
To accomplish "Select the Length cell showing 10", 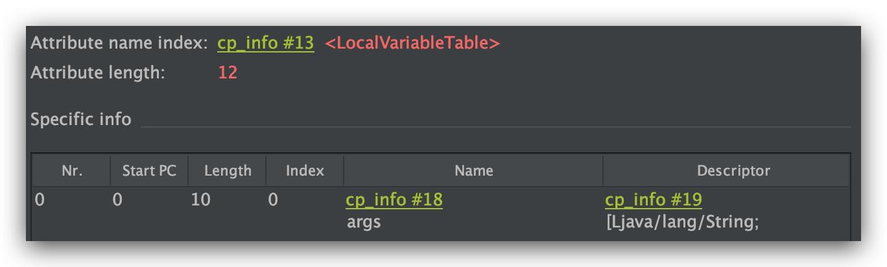I will point(201,200).
